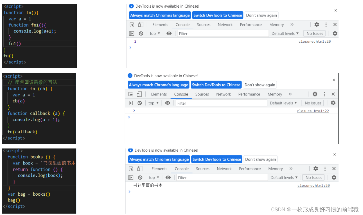Open console settings gear in top panel filter row

pos(335,33)
